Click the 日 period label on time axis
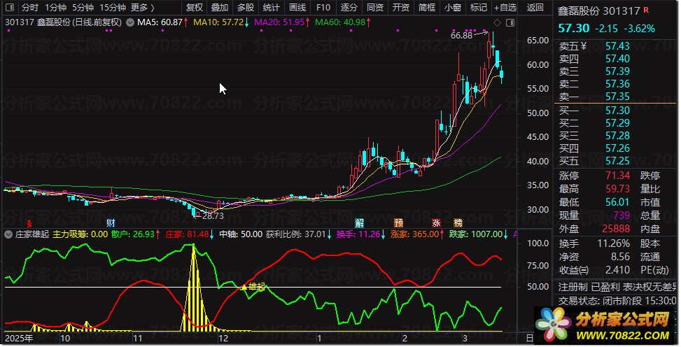The width and height of the screenshot is (681, 347). click(529, 339)
